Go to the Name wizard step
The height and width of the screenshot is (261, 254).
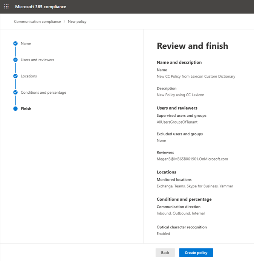point(26,43)
